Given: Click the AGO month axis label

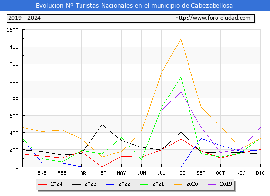Looking at the screenshot, I should (x=181, y=173).
